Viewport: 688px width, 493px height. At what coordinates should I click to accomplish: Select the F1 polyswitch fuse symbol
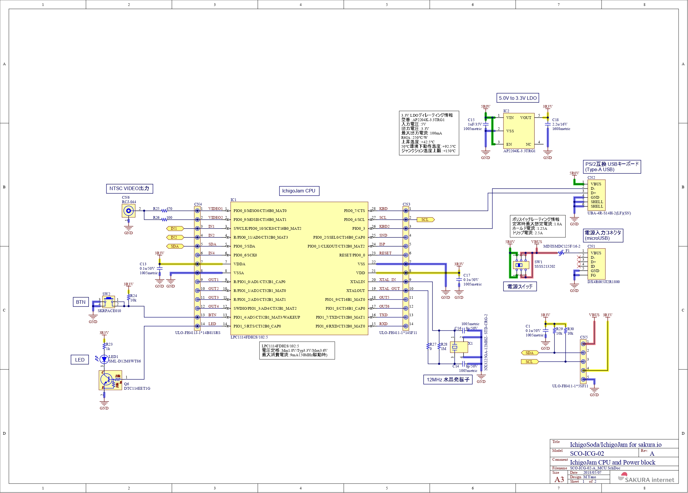click(561, 253)
